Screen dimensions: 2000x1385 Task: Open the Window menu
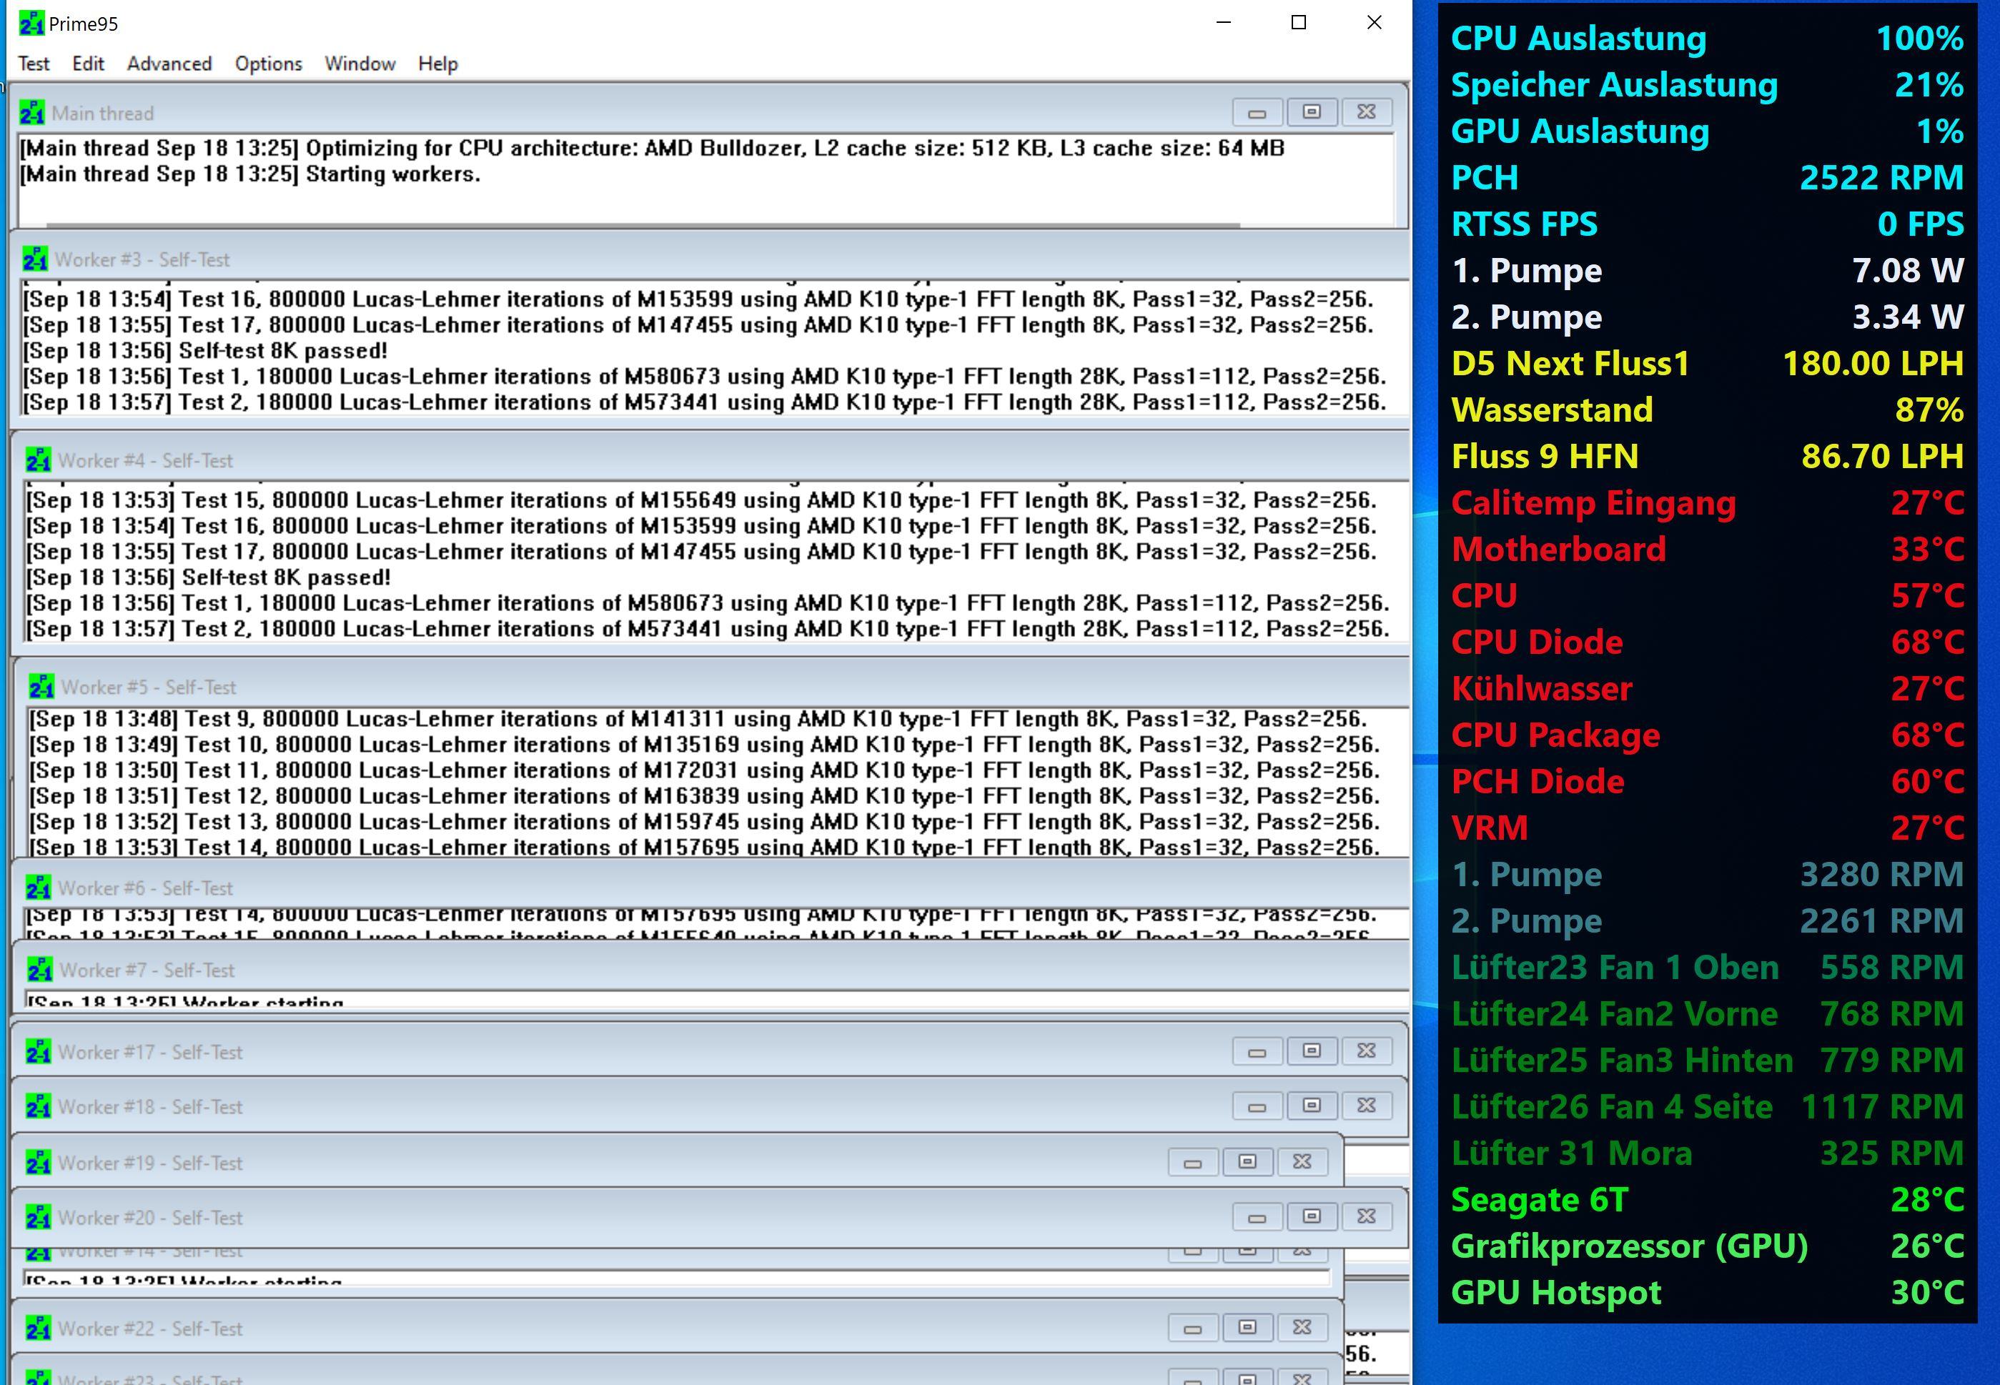point(360,64)
